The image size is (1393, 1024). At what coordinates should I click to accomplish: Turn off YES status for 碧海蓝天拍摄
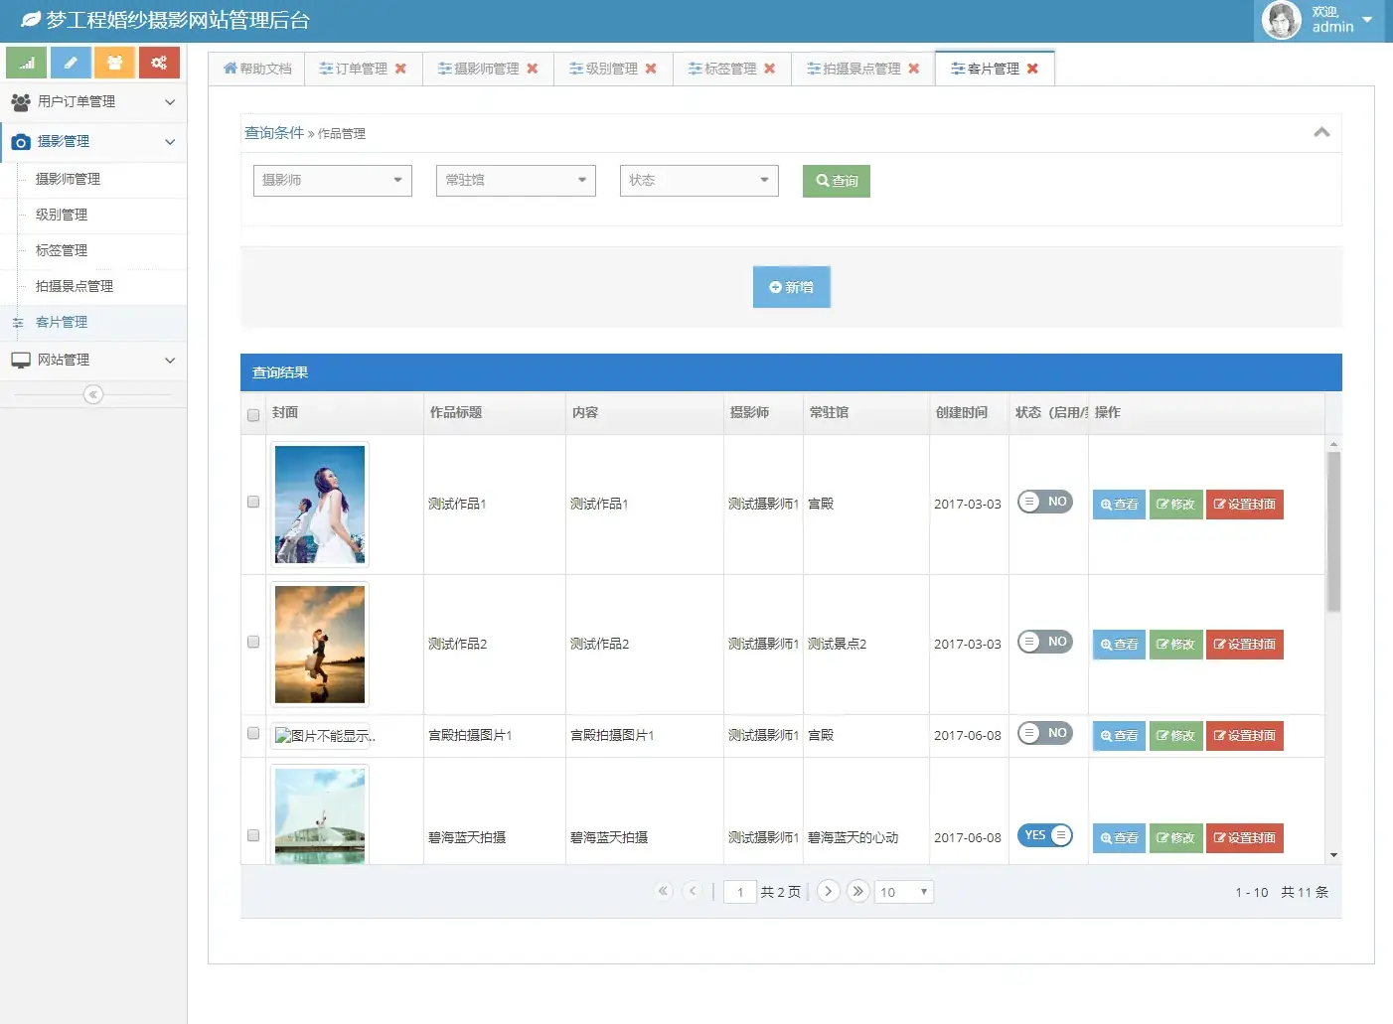pos(1044,834)
